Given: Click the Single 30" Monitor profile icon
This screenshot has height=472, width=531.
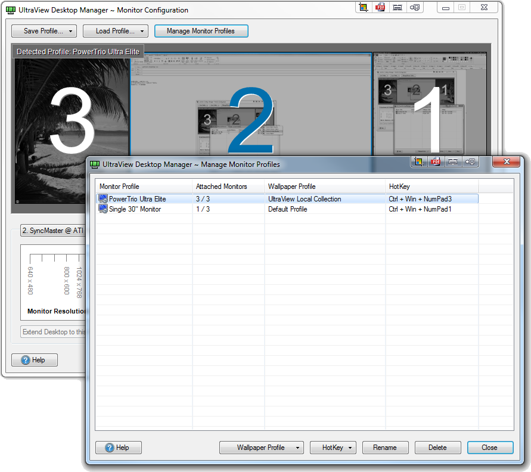Looking at the screenshot, I should pos(103,209).
